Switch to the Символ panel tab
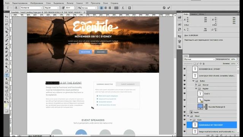Image resolution: width=243 pixels, height=137 pixels. point(194,14)
